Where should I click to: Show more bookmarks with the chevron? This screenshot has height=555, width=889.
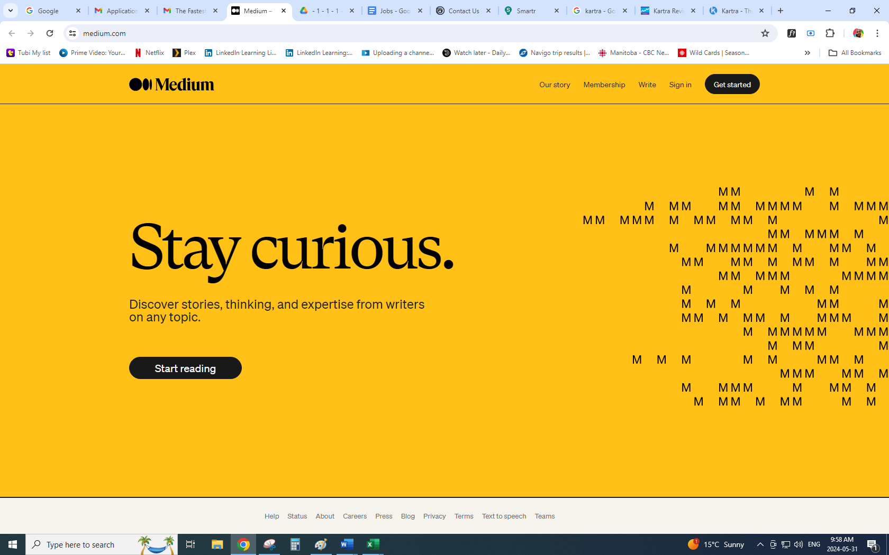[807, 53]
